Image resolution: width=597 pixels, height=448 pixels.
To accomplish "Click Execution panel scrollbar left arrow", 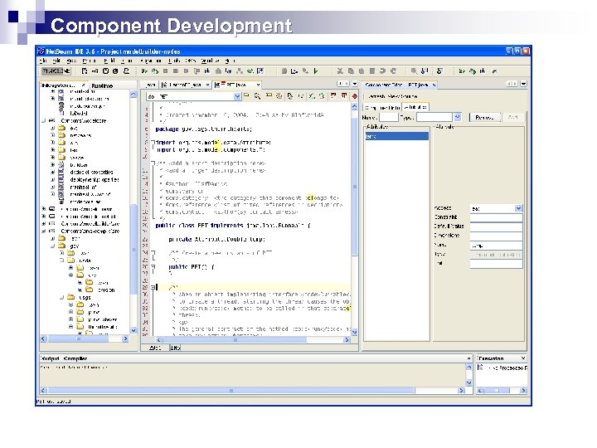I will coord(480,391).
